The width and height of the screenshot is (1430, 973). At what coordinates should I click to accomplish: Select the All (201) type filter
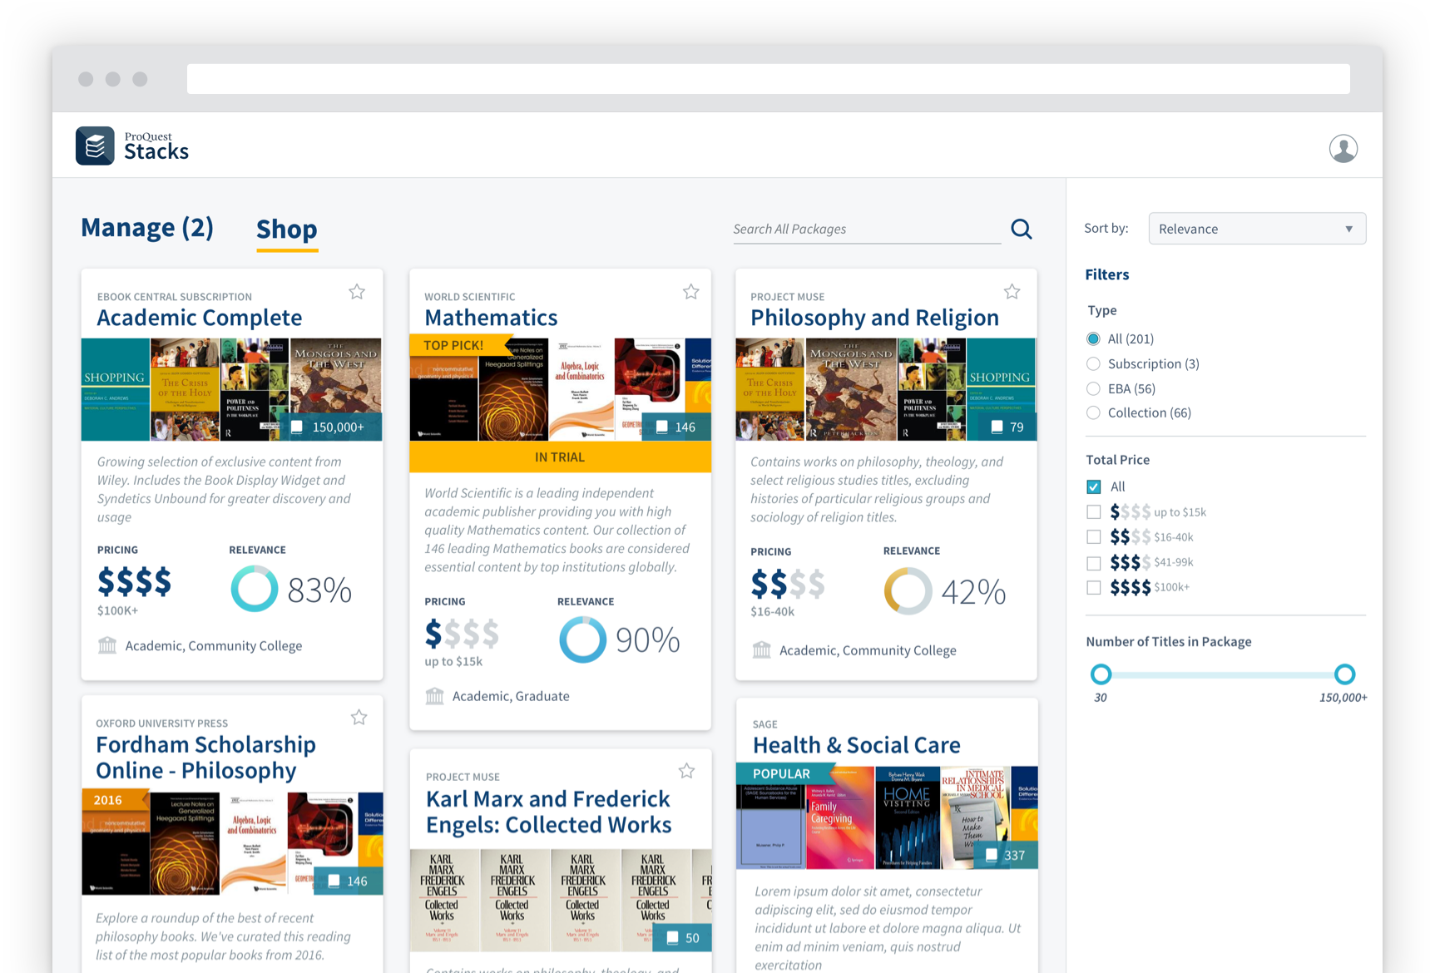click(x=1093, y=338)
